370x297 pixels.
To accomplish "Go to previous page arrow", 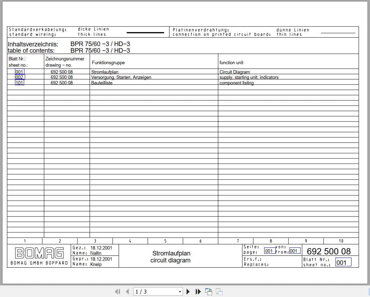I will click(x=127, y=291).
